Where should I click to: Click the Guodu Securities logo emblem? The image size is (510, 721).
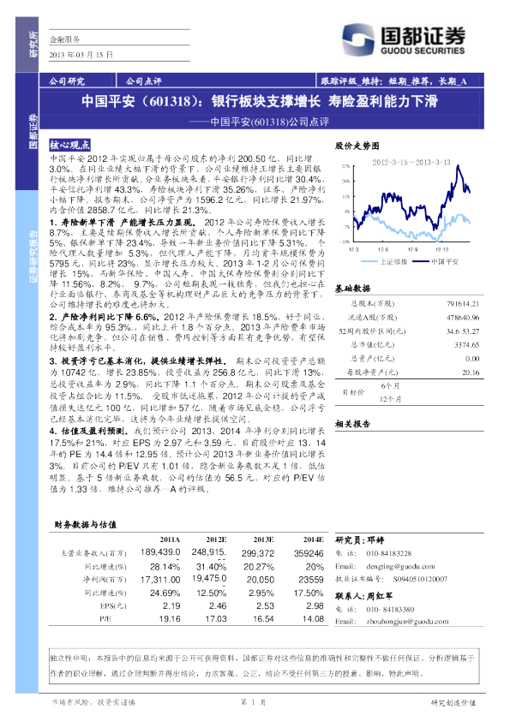coord(358,39)
